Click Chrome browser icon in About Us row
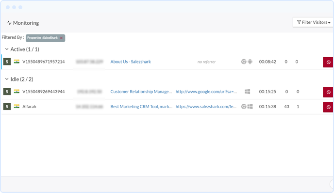This screenshot has width=334, height=193. (244, 62)
